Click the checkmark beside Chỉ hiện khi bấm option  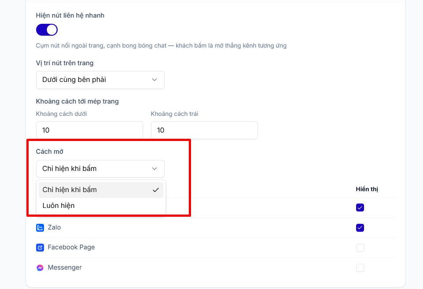coord(156,190)
